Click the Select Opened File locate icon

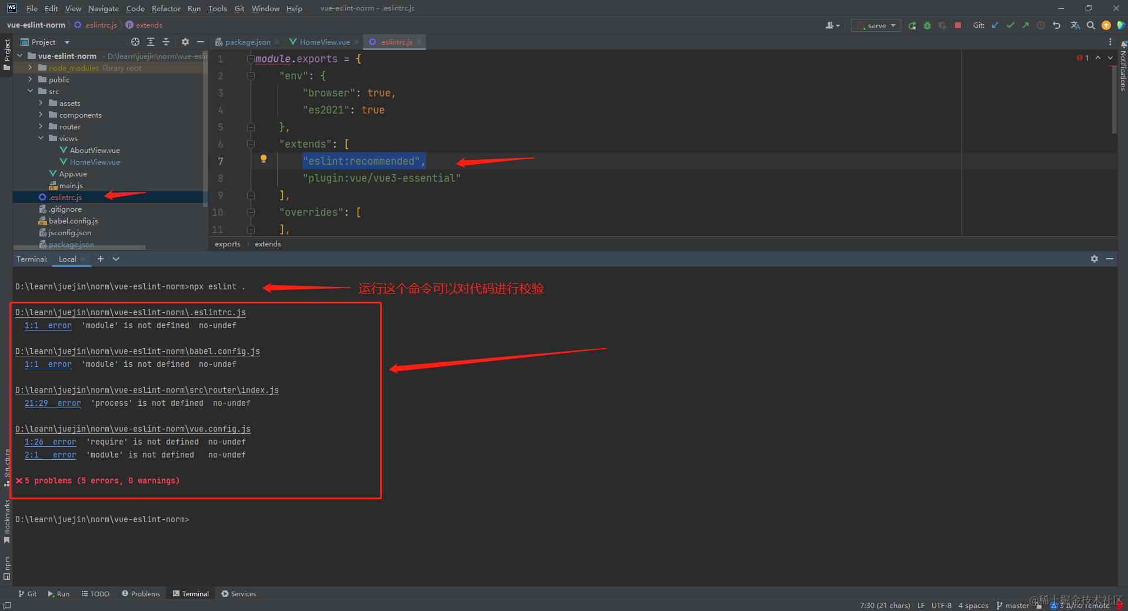point(135,42)
